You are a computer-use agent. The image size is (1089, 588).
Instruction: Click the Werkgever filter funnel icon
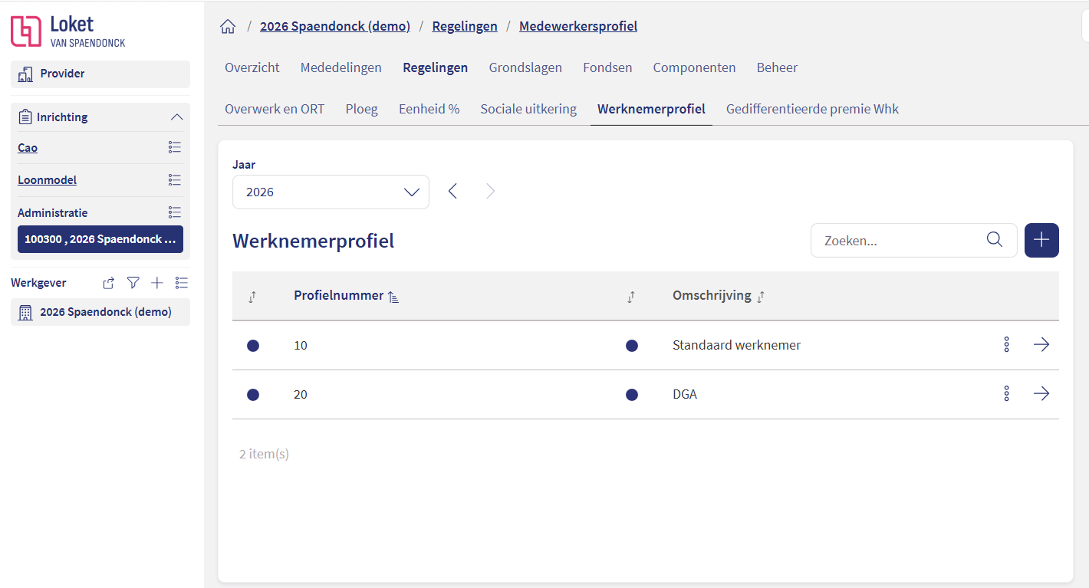click(x=133, y=283)
